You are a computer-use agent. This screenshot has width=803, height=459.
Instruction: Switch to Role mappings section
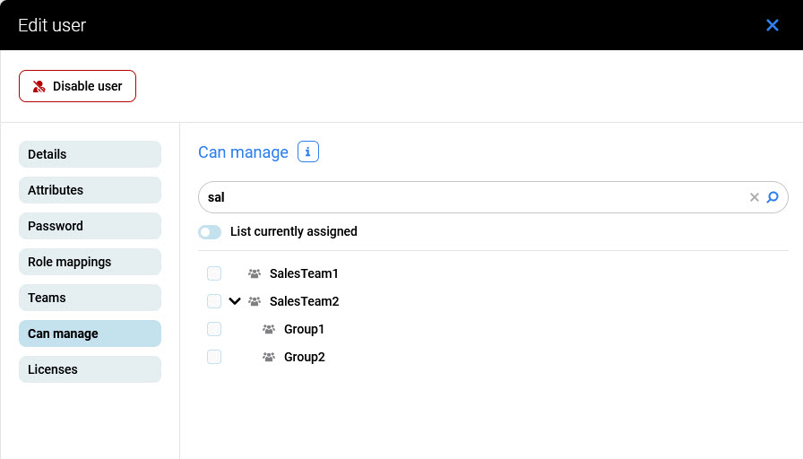[x=90, y=262]
